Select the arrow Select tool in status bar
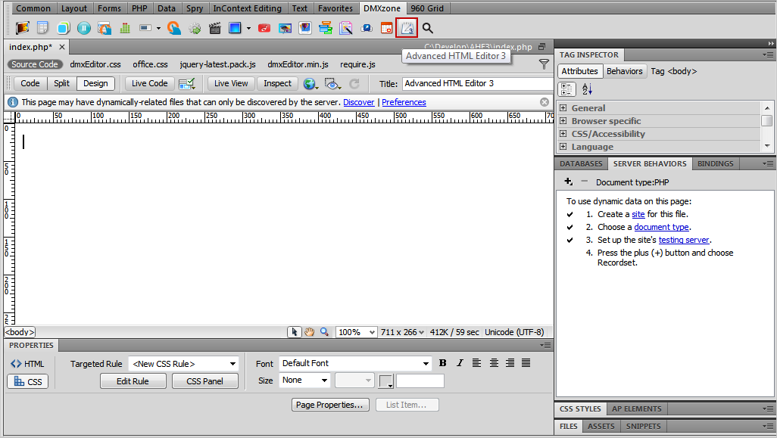 click(x=295, y=332)
